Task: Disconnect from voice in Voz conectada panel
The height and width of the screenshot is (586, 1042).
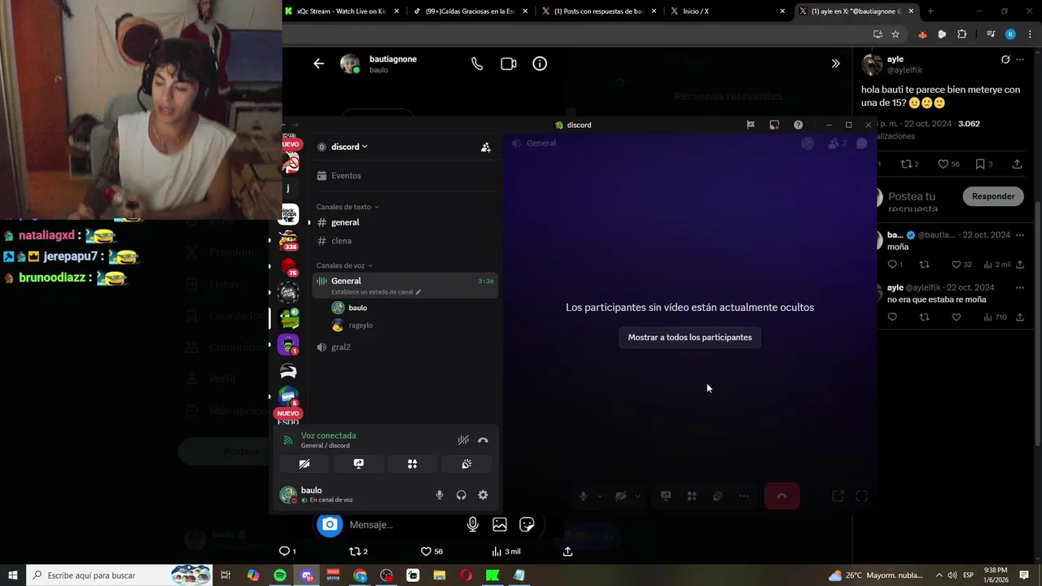Action: click(483, 440)
